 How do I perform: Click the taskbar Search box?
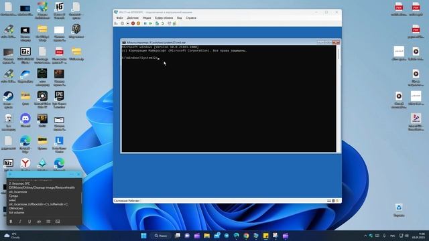point(161,236)
